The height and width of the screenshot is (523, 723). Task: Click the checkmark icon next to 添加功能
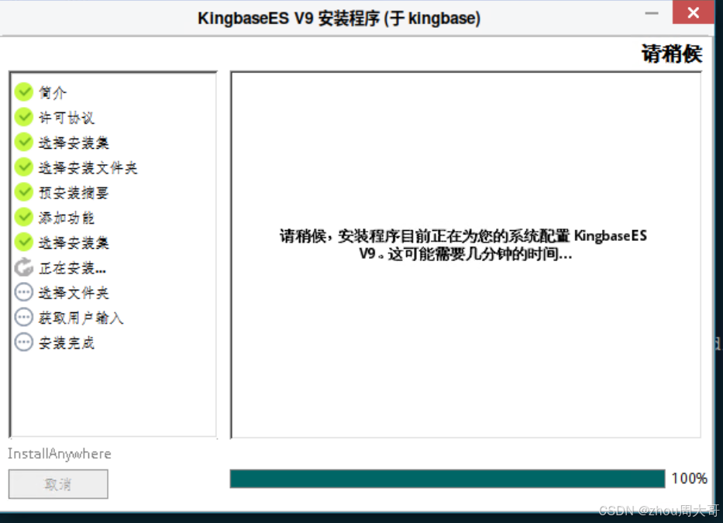click(23, 217)
